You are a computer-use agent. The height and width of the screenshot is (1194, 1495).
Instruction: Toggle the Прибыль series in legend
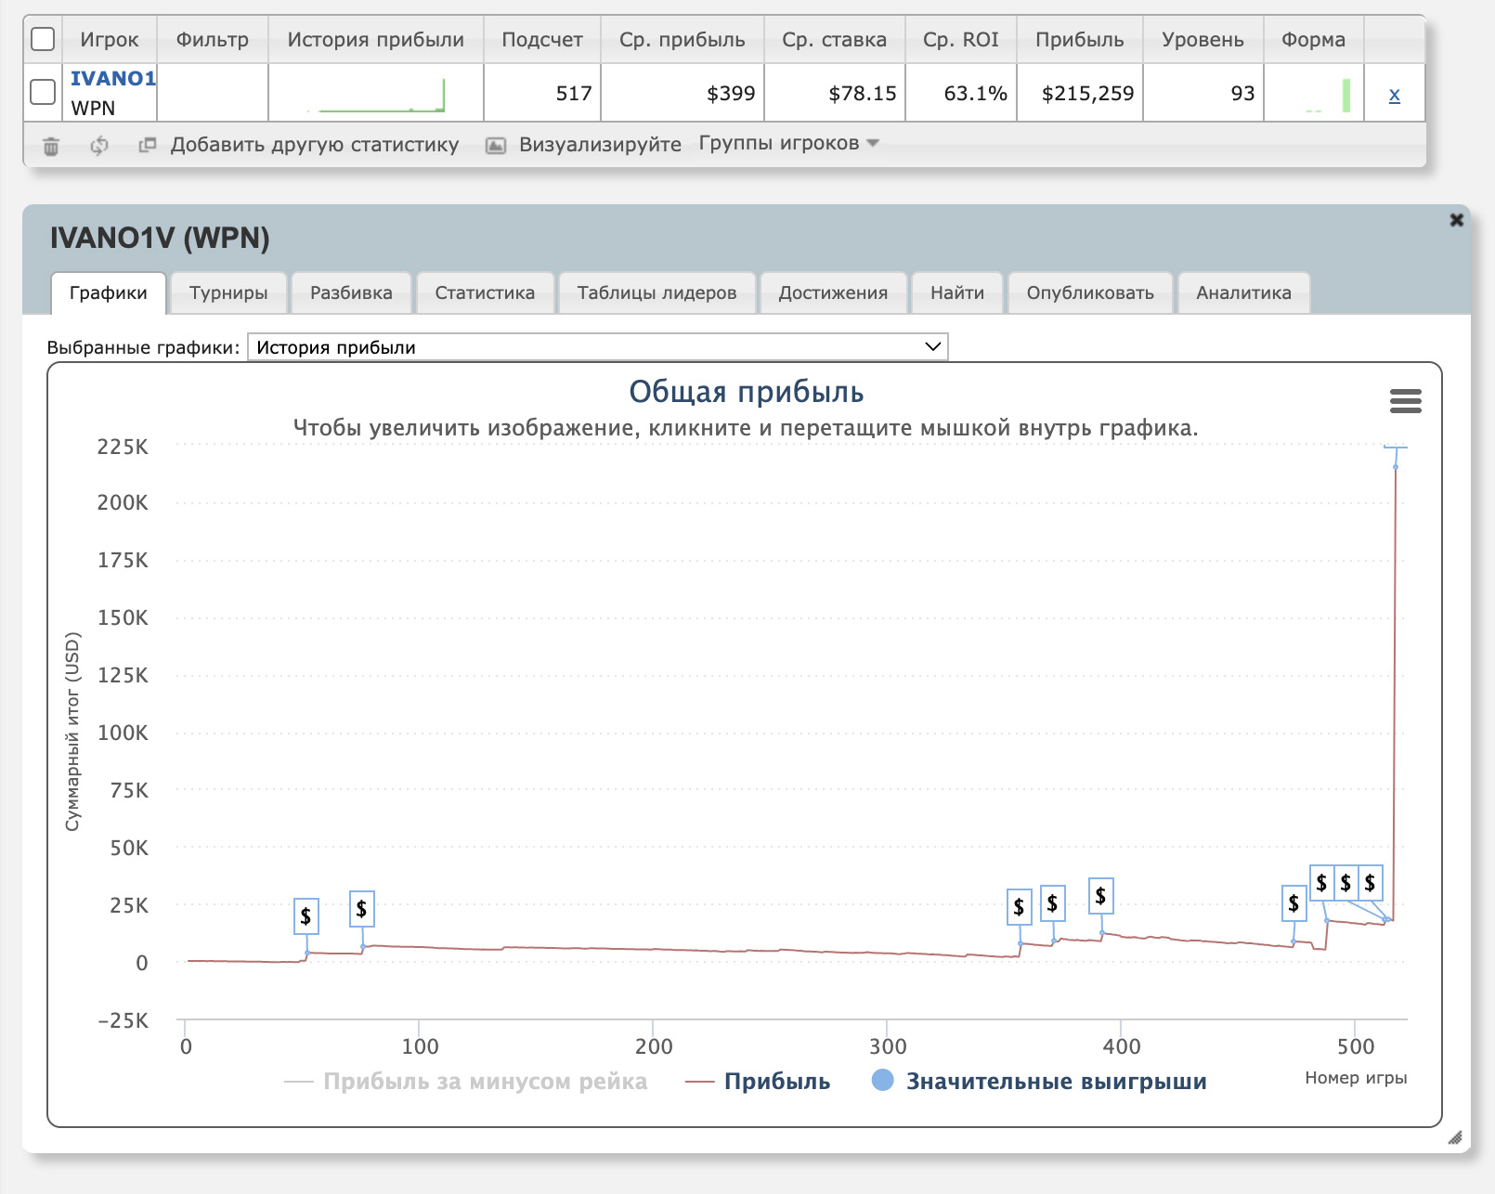coord(776,1082)
